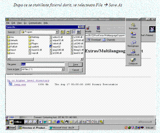Click the Office shortcut bar label
Screen dimensions: 160x133
click(x=18, y=122)
